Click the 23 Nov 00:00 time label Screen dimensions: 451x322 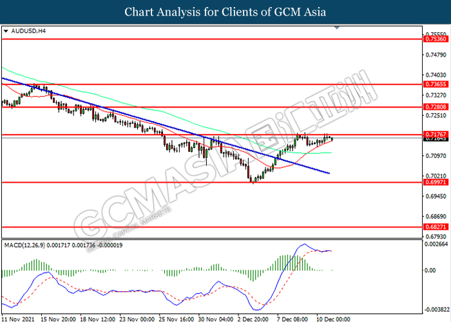(x=137, y=319)
